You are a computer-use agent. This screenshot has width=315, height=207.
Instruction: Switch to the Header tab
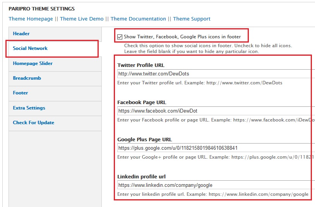21,34
